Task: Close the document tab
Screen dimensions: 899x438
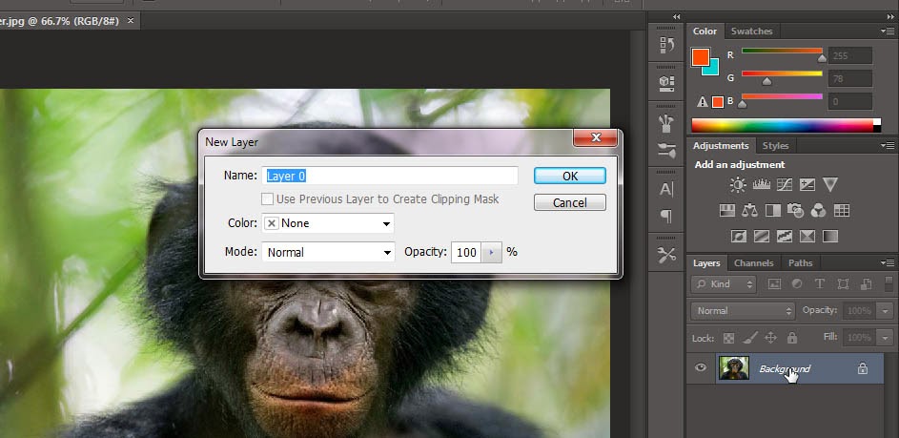Action: click(131, 21)
